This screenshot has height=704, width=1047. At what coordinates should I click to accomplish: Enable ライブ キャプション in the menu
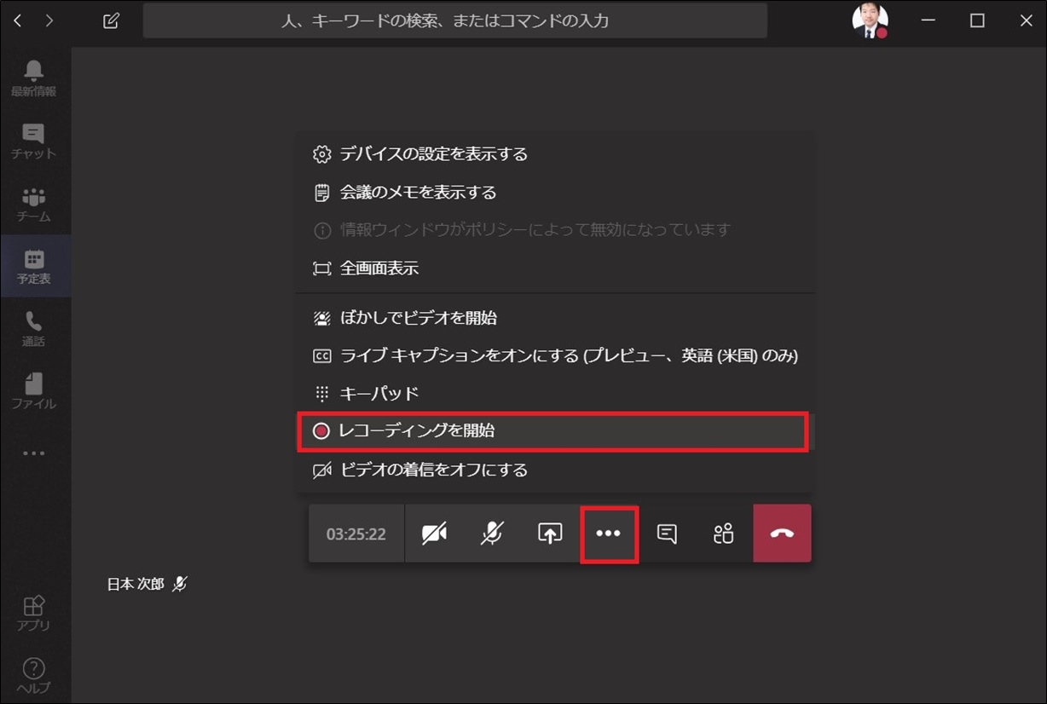click(512, 355)
